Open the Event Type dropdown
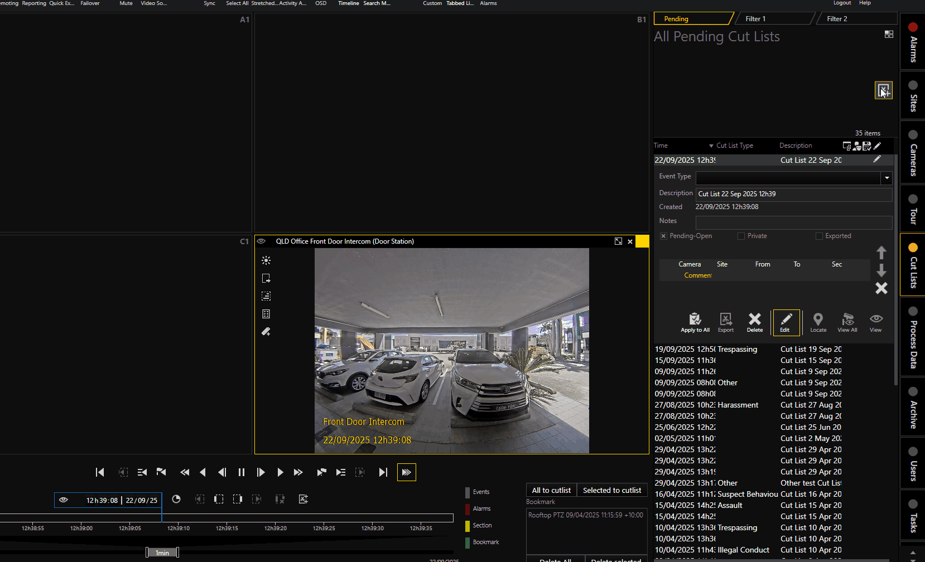This screenshot has height=562, width=925. pyautogui.click(x=887, y=178)
